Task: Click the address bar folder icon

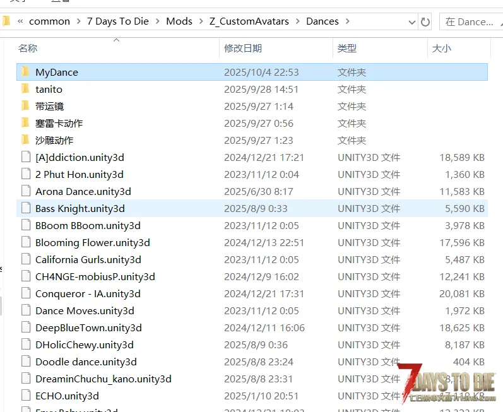Action: pos(7,21)
